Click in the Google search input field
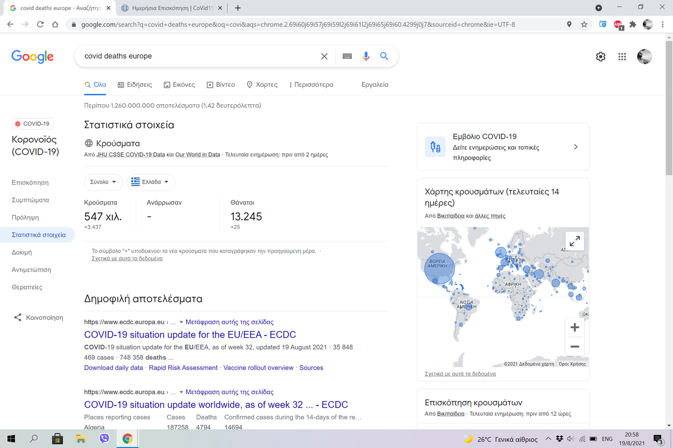 (x=199, y=56)
